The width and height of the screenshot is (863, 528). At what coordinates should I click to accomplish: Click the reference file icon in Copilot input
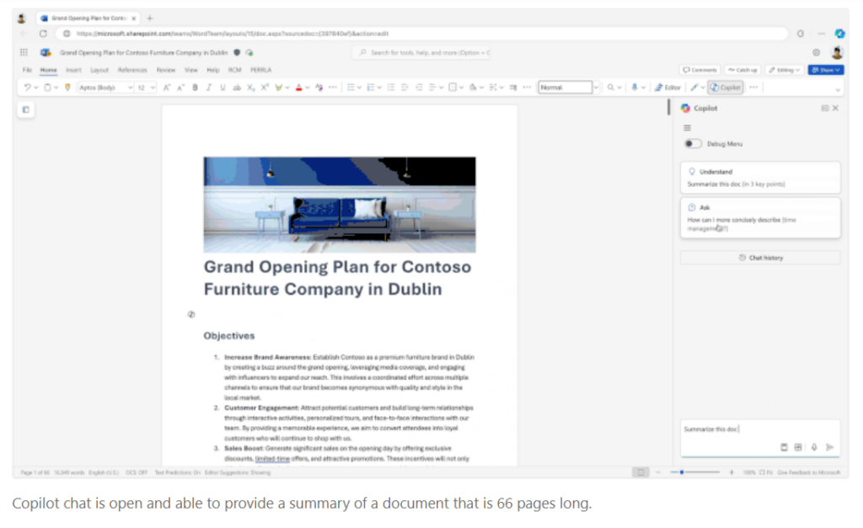click(784, 447)
